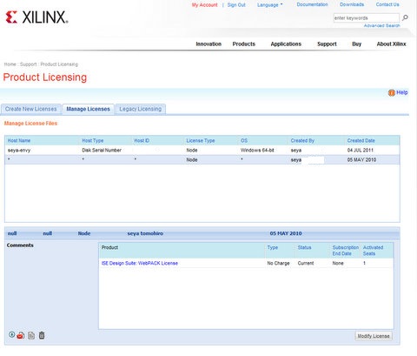Open the Help text link
This screenshot has height=356, width=417.
coord(402,92)
